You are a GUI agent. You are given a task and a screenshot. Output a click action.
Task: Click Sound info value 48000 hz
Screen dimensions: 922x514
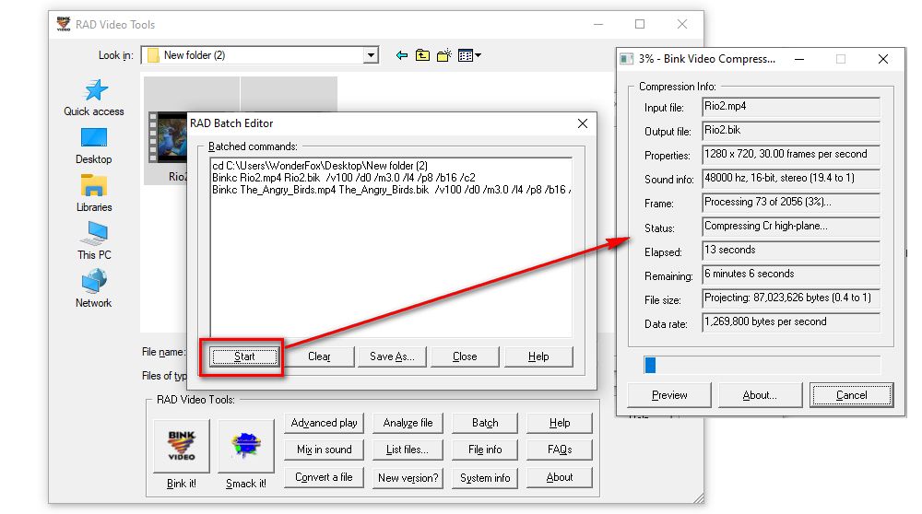click(x=791, y=179)
